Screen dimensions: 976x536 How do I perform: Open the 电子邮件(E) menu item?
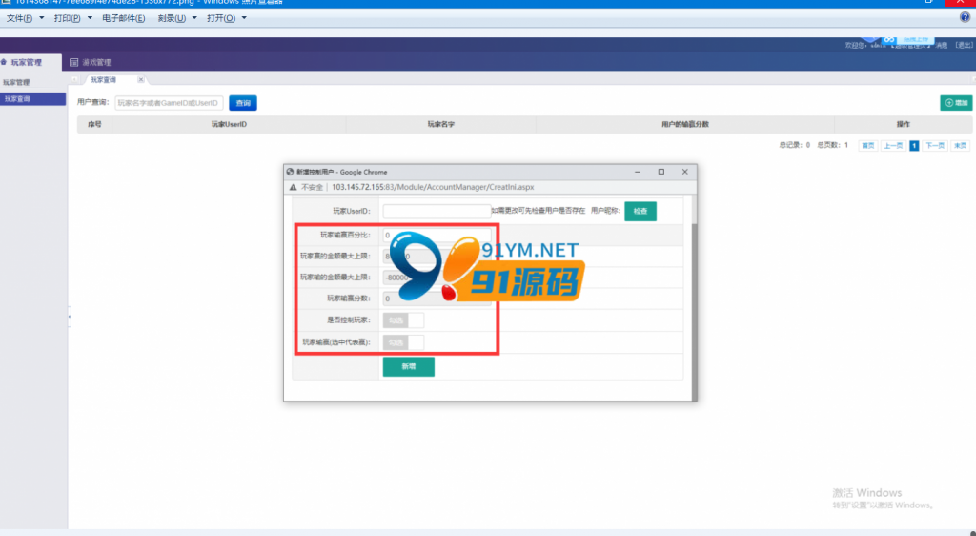(x=123, y=18)
